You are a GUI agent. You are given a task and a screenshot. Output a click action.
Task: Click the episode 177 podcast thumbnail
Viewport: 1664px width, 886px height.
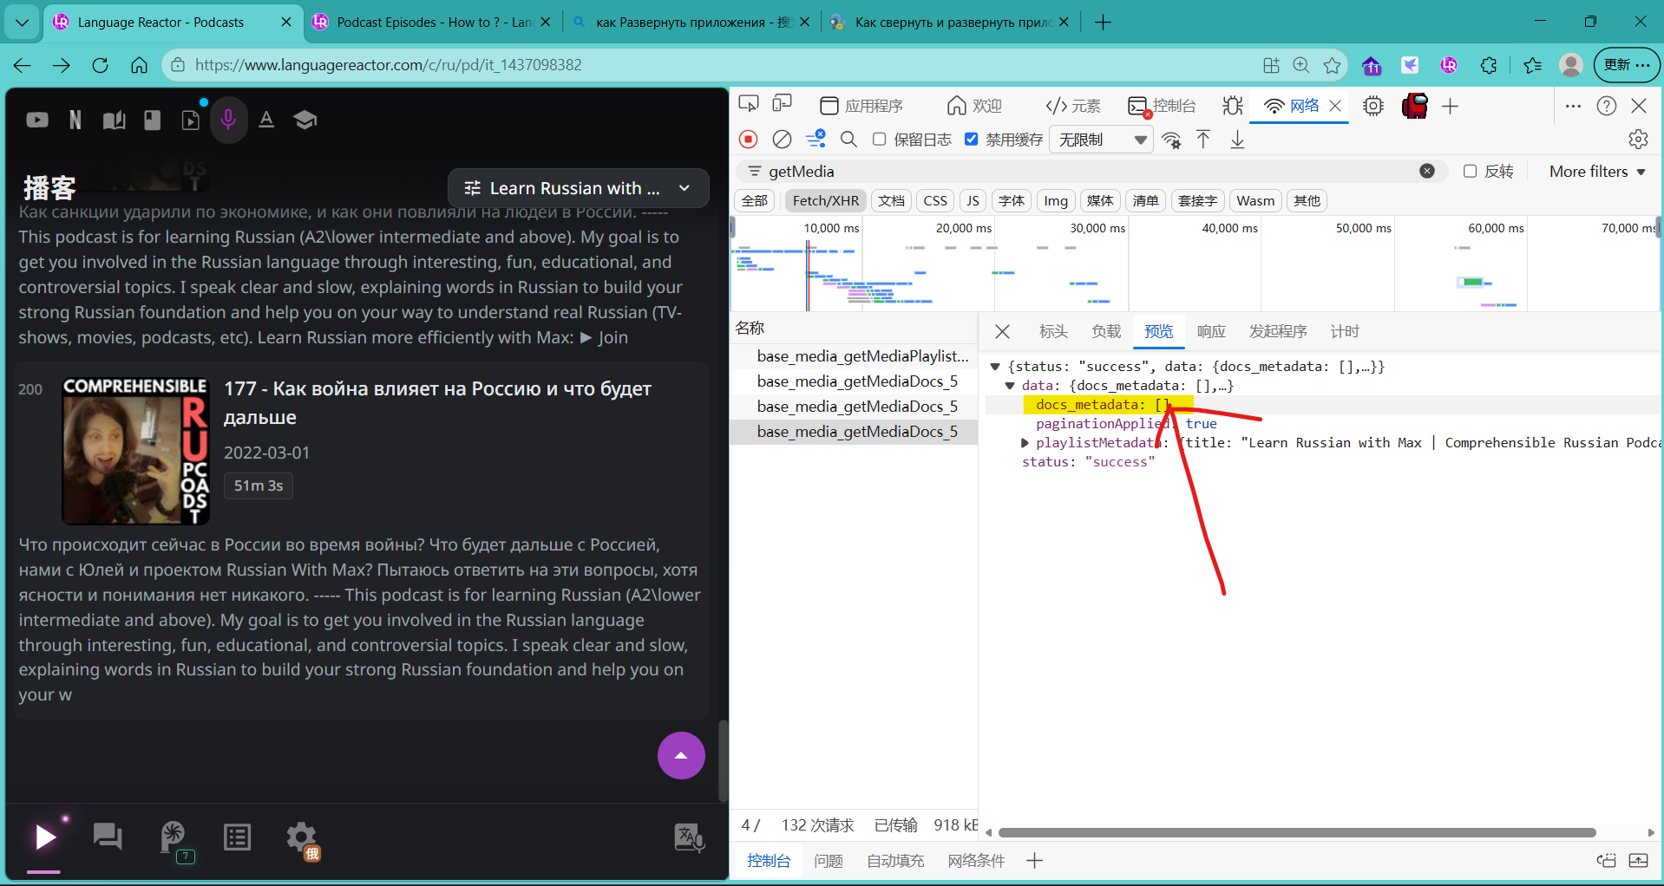point(135,451)
